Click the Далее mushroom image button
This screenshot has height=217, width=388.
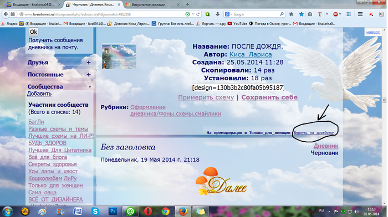[x=221, y=181]
